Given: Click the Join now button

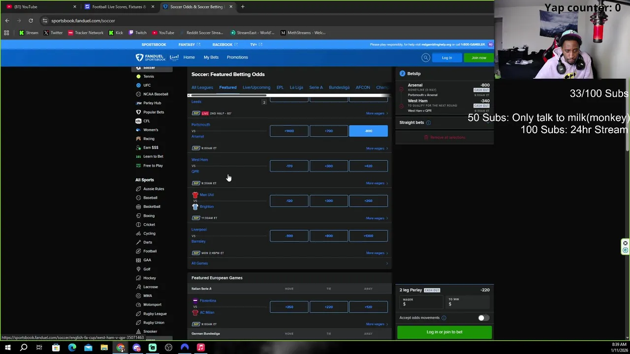Looking at the screenshot, I should coord(479,58).
